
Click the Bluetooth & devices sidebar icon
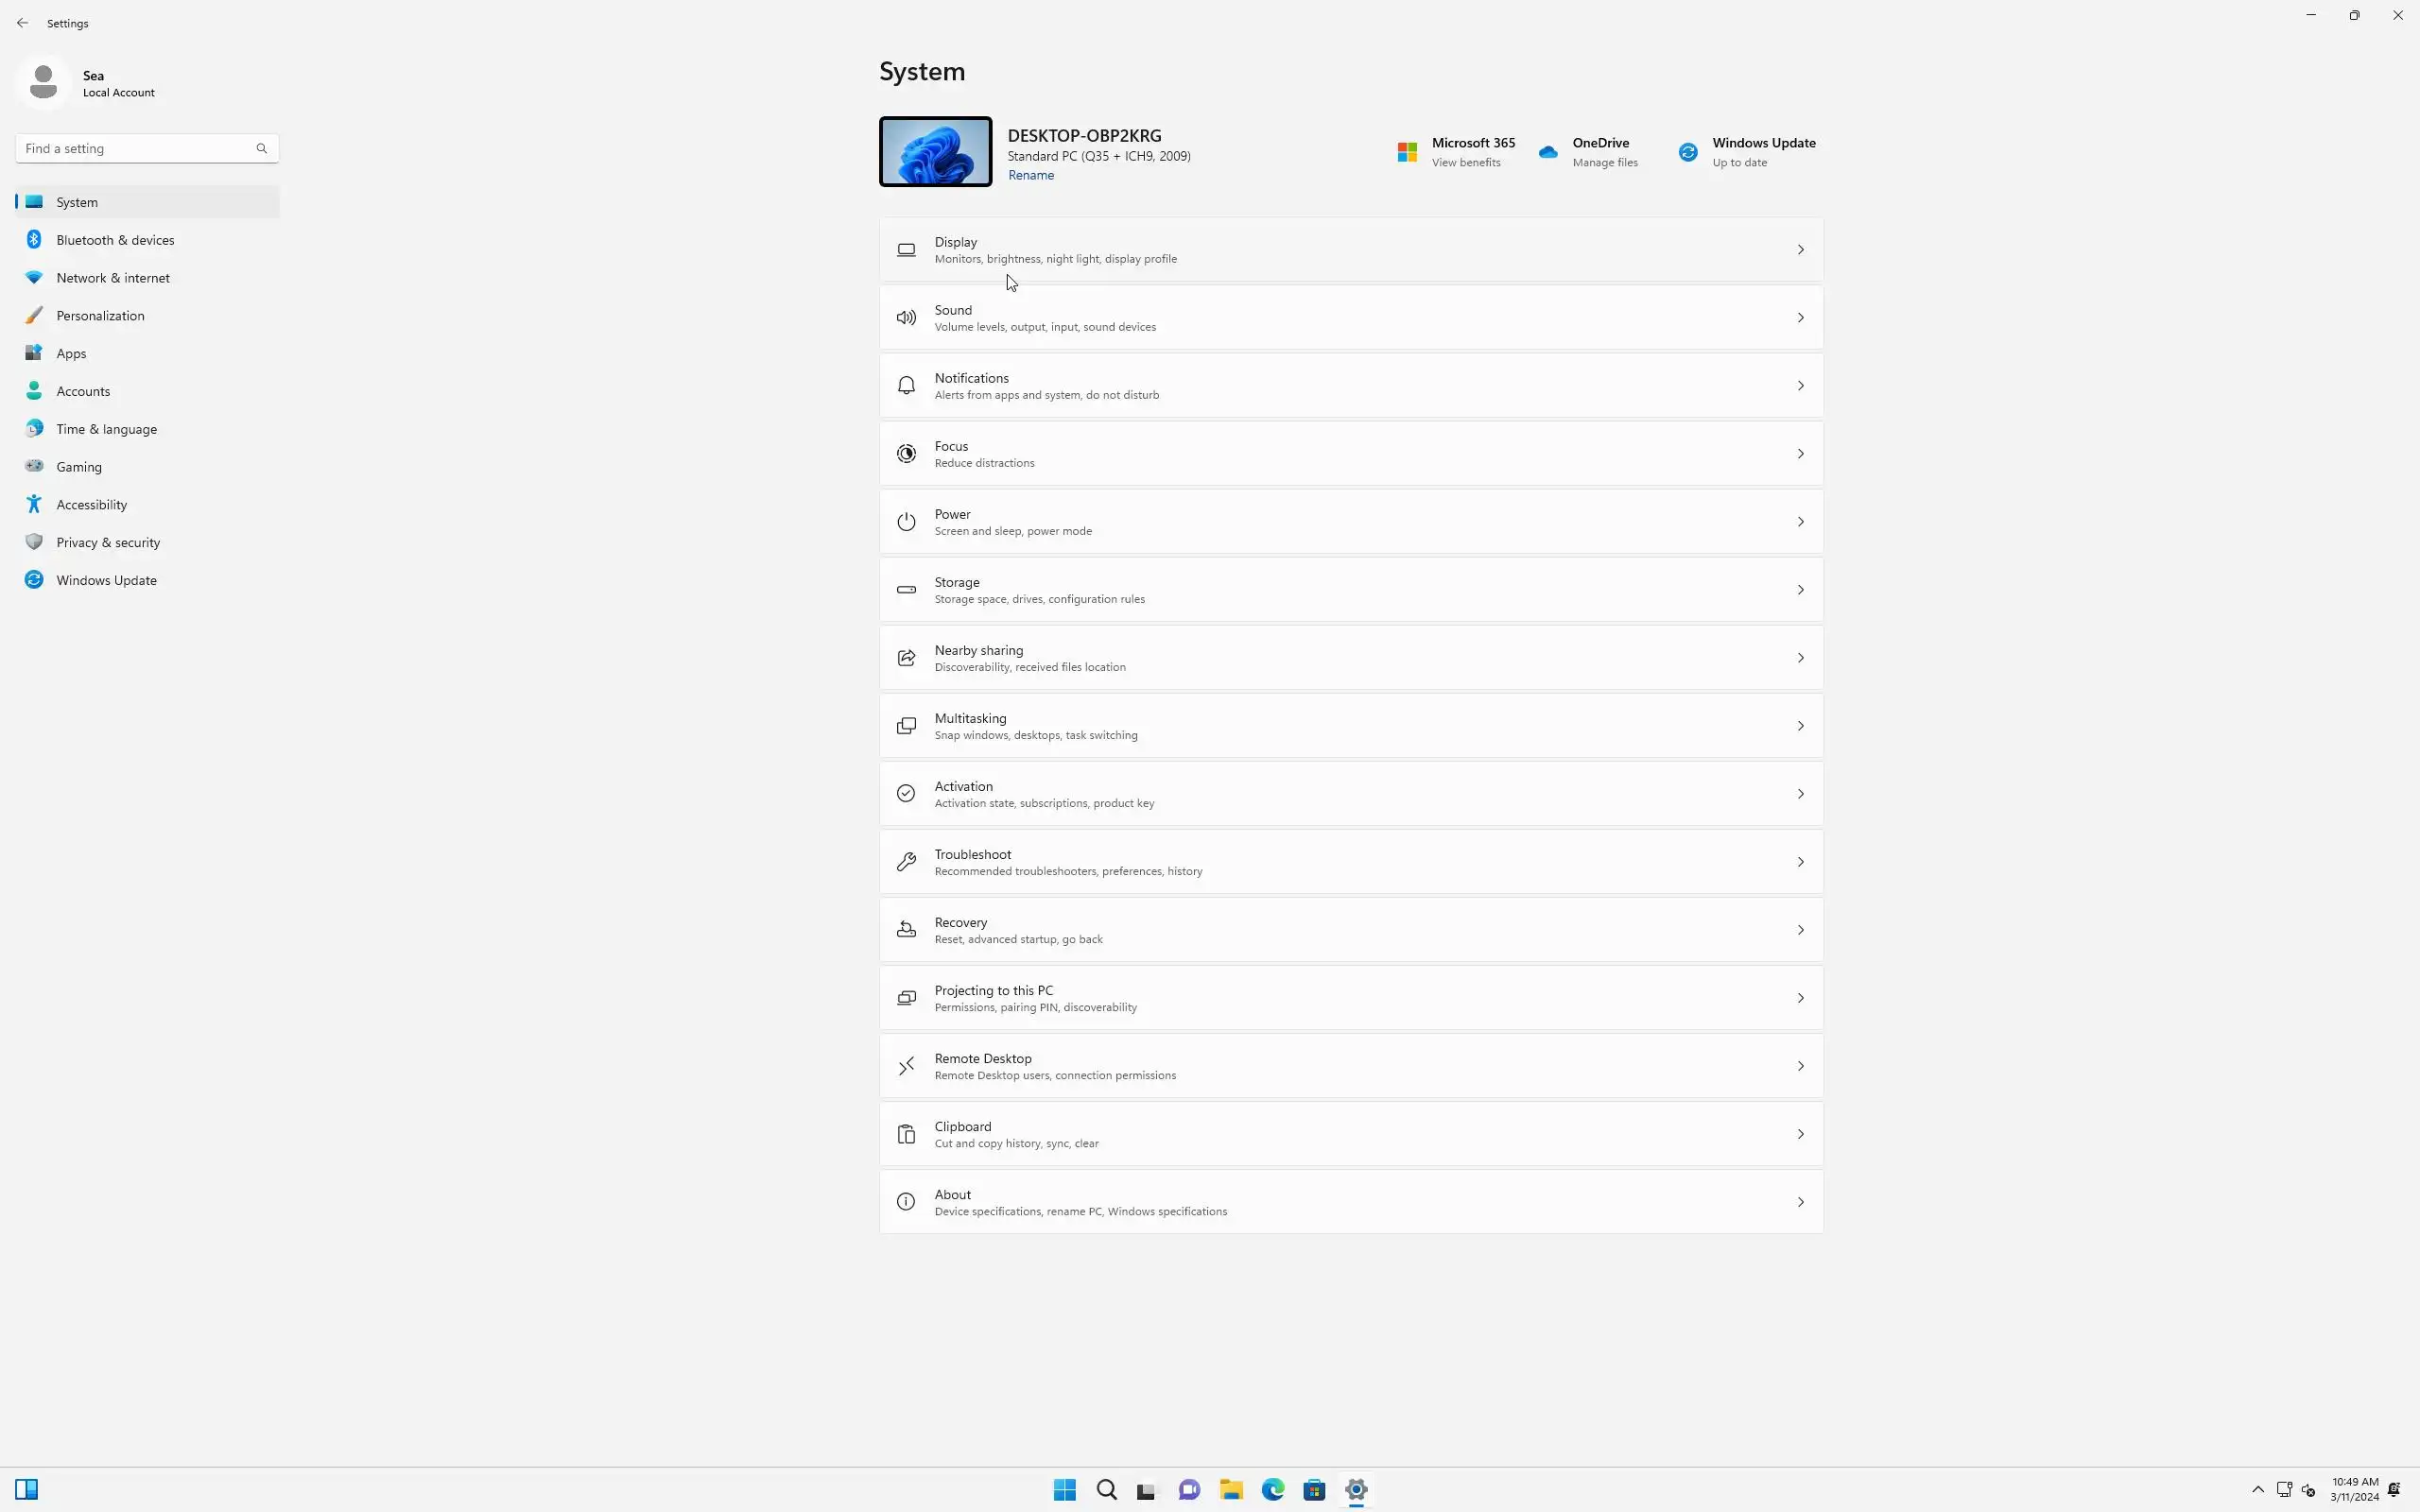(34, 240)
